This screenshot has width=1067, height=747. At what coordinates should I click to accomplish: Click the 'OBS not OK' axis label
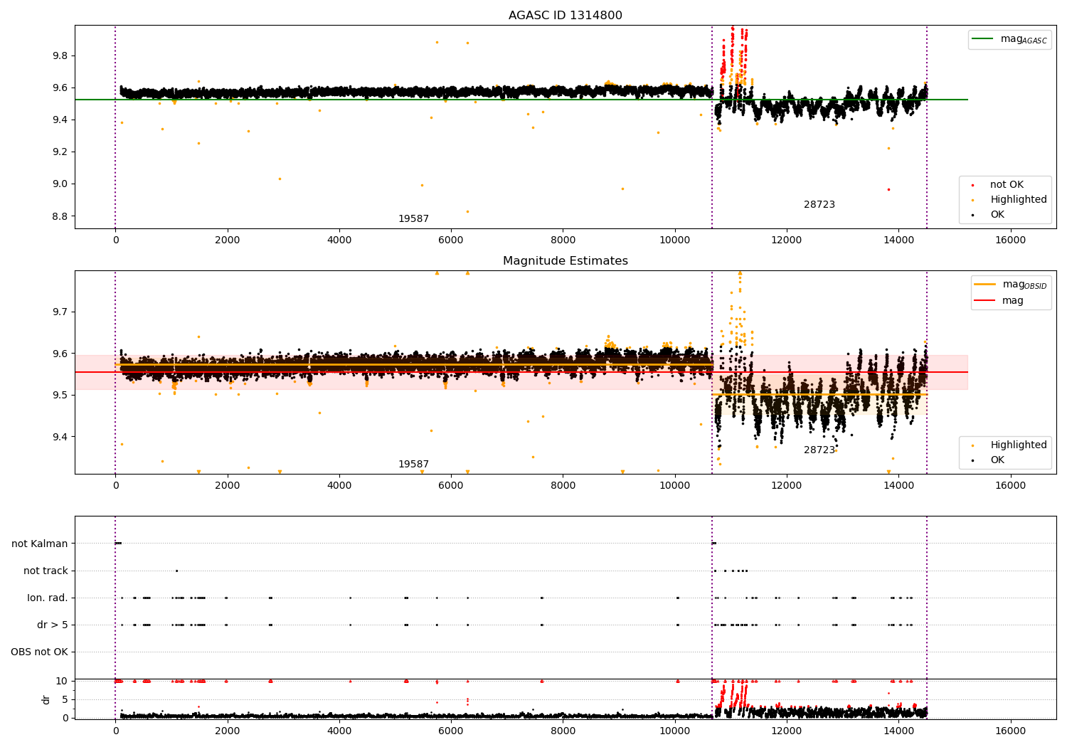[39, 652]
